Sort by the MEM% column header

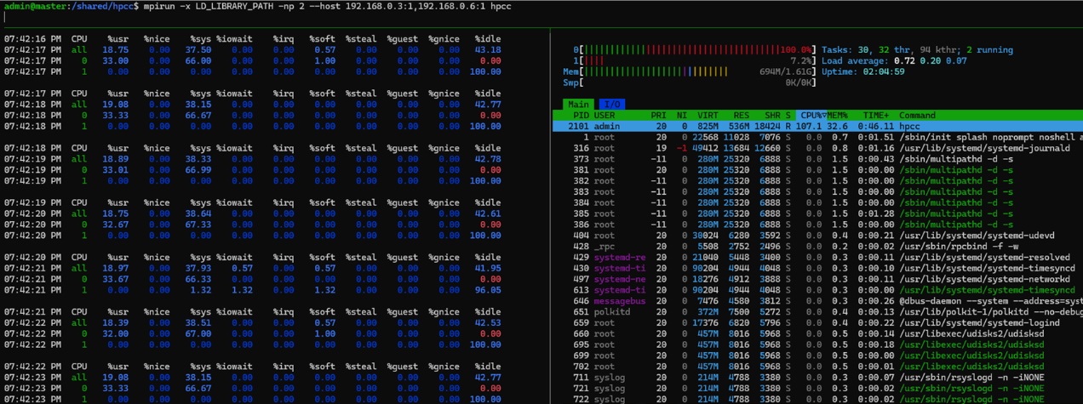[x=837, y=116]
